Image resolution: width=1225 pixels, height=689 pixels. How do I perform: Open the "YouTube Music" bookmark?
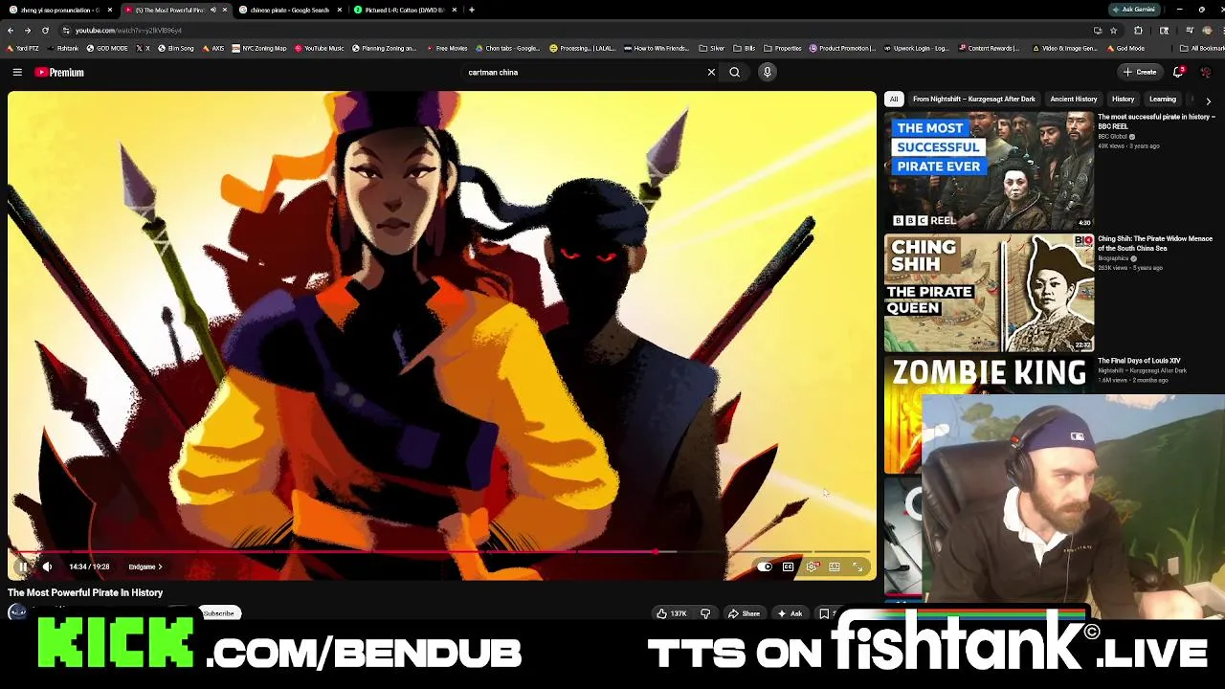[320, 48]
